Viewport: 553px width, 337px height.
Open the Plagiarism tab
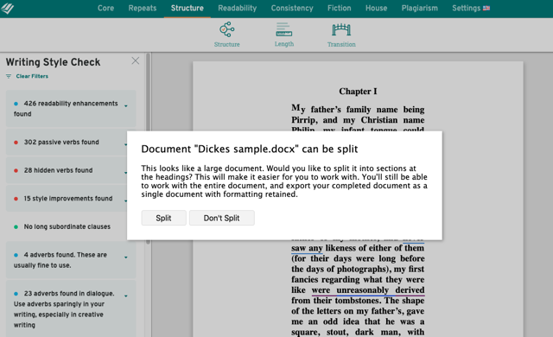(x=420, y=8)
